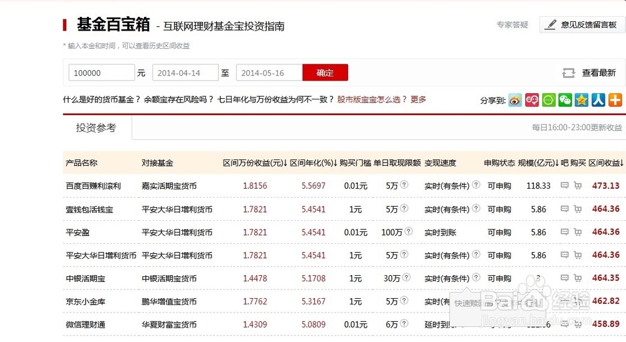Open comment icon in 平安大华日增利货币 product row
The image size is (626, 342).
pyautogui.click(x=565, y=254)
